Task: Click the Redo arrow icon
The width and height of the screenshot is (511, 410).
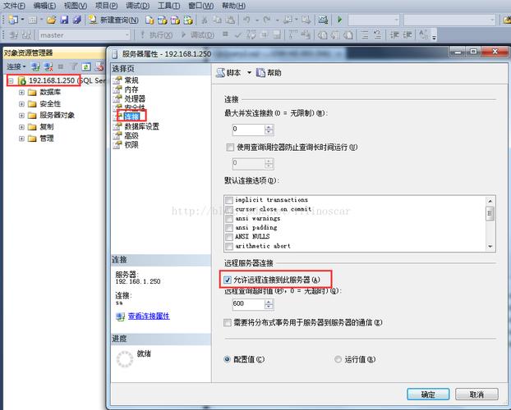Action: click(266, 20)
